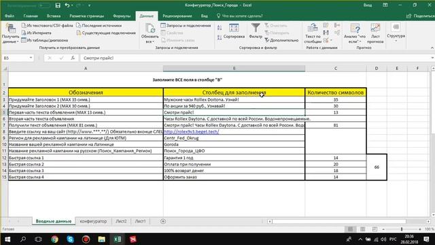Click the sort A to Z icon

pyautogui.click(x=220, y=28)
